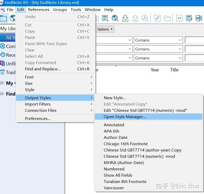Select the Annotated output style

click(x=149, y=125)
